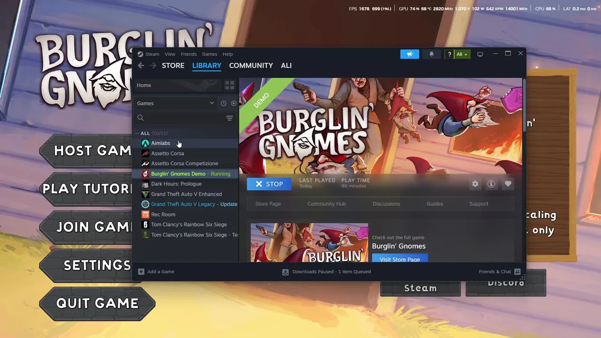This screenshot has height=338, width=601.
Task: Open the Help menu
Action: point(228,54)
